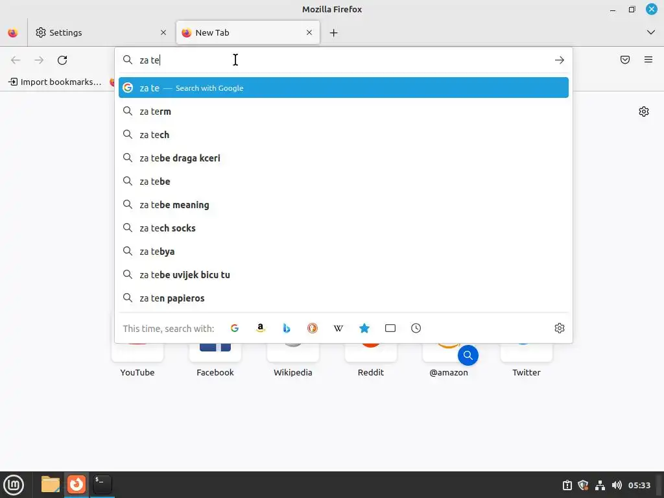Open the Pocket save icon
The image size is (664, 498).
click(x=625, y=60)
